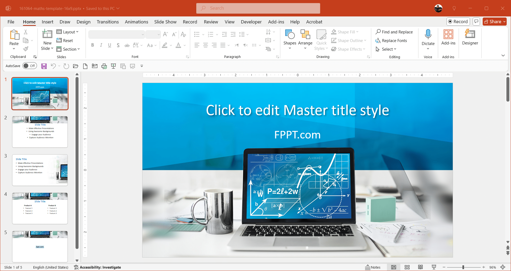
Task: Click the Text Highlight Color swatch
Action: (x=165, y=45)
